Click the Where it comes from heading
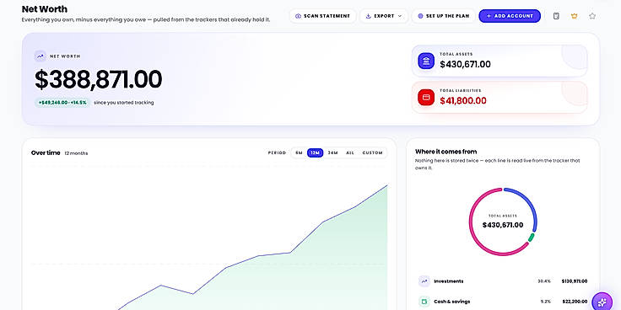This screenshot has height=310, width=621. pyautogui.click(x=446, y=152)
